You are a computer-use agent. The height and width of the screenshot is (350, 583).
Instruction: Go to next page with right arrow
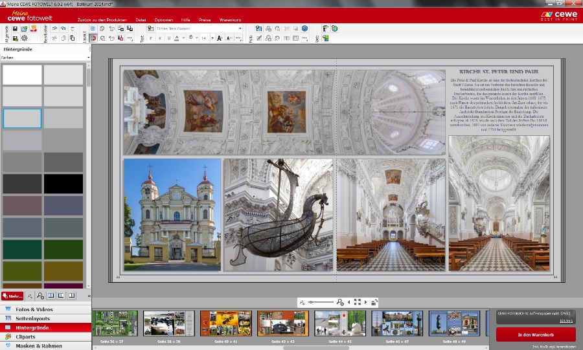[x=366, y=302]
